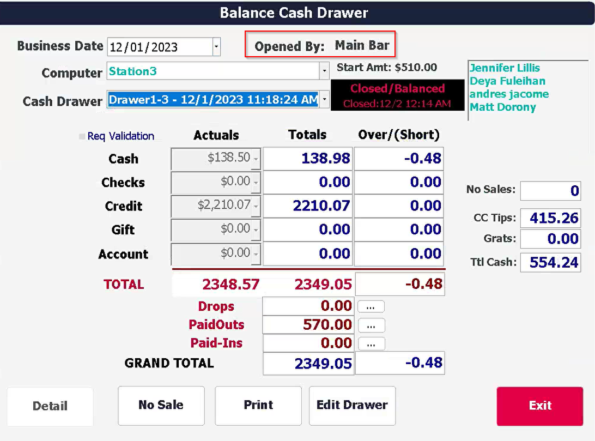Select Deya Fuleihan in the employee list
The image size is (595, 441).
pyautogui.click(x=507, y=81)
